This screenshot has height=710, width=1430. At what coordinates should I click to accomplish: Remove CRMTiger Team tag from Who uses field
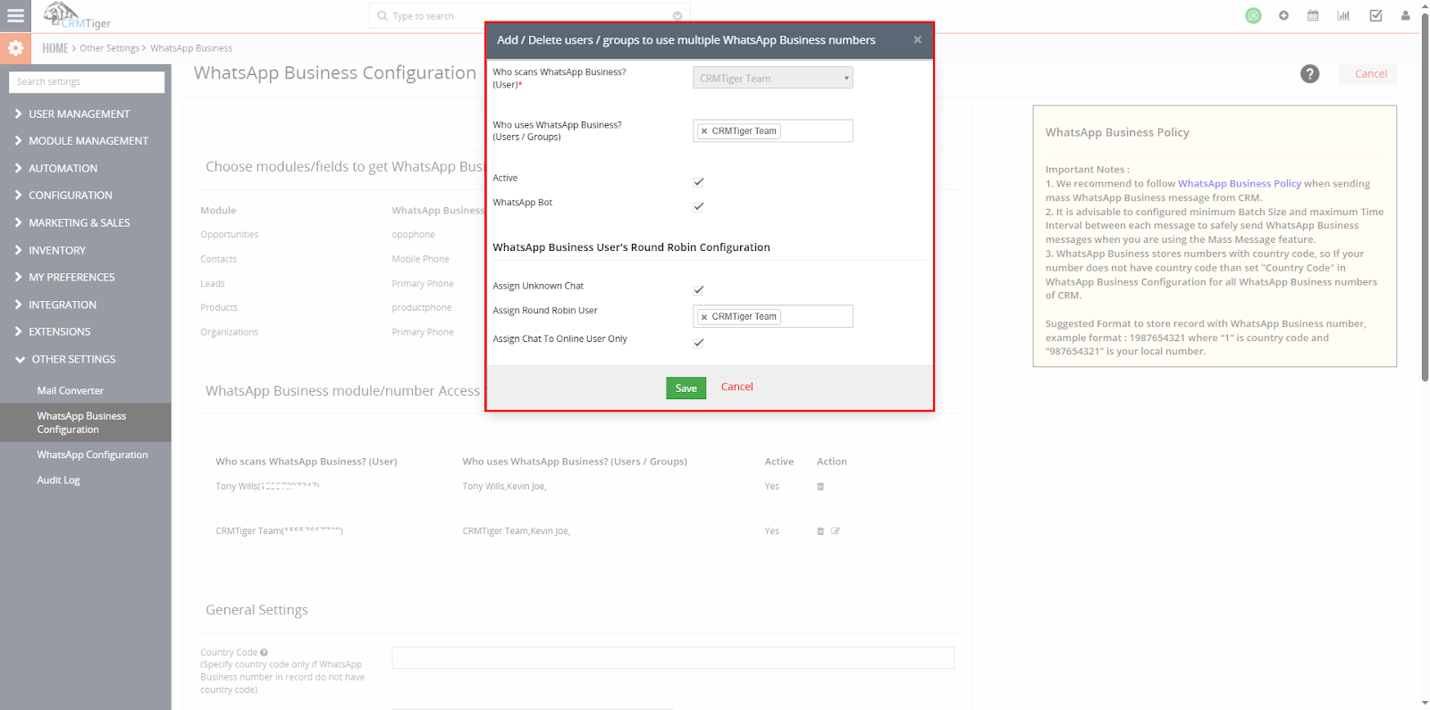[x=704, y=131]
